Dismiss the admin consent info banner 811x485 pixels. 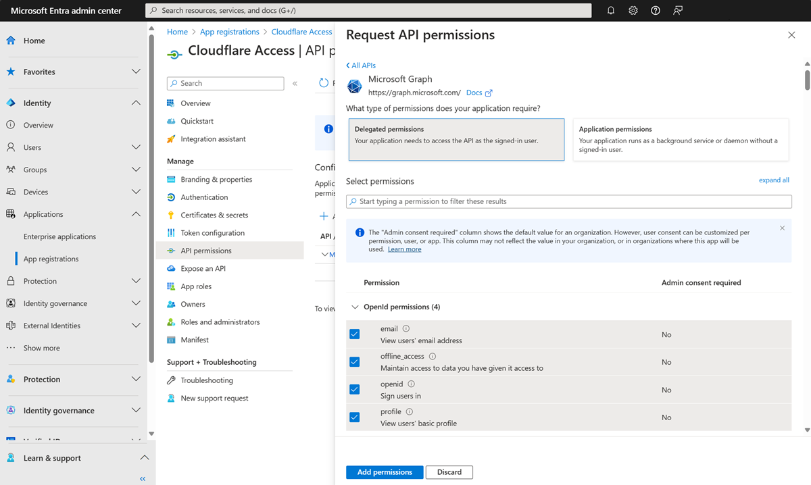point(782,228)
